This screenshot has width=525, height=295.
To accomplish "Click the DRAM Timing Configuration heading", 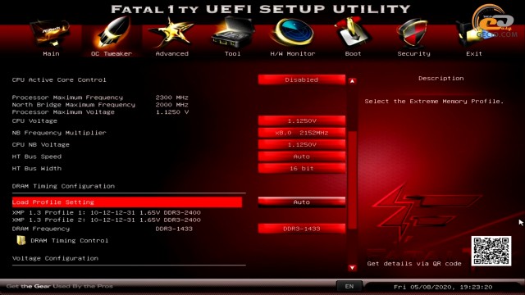I will click(x=63, y=186).
